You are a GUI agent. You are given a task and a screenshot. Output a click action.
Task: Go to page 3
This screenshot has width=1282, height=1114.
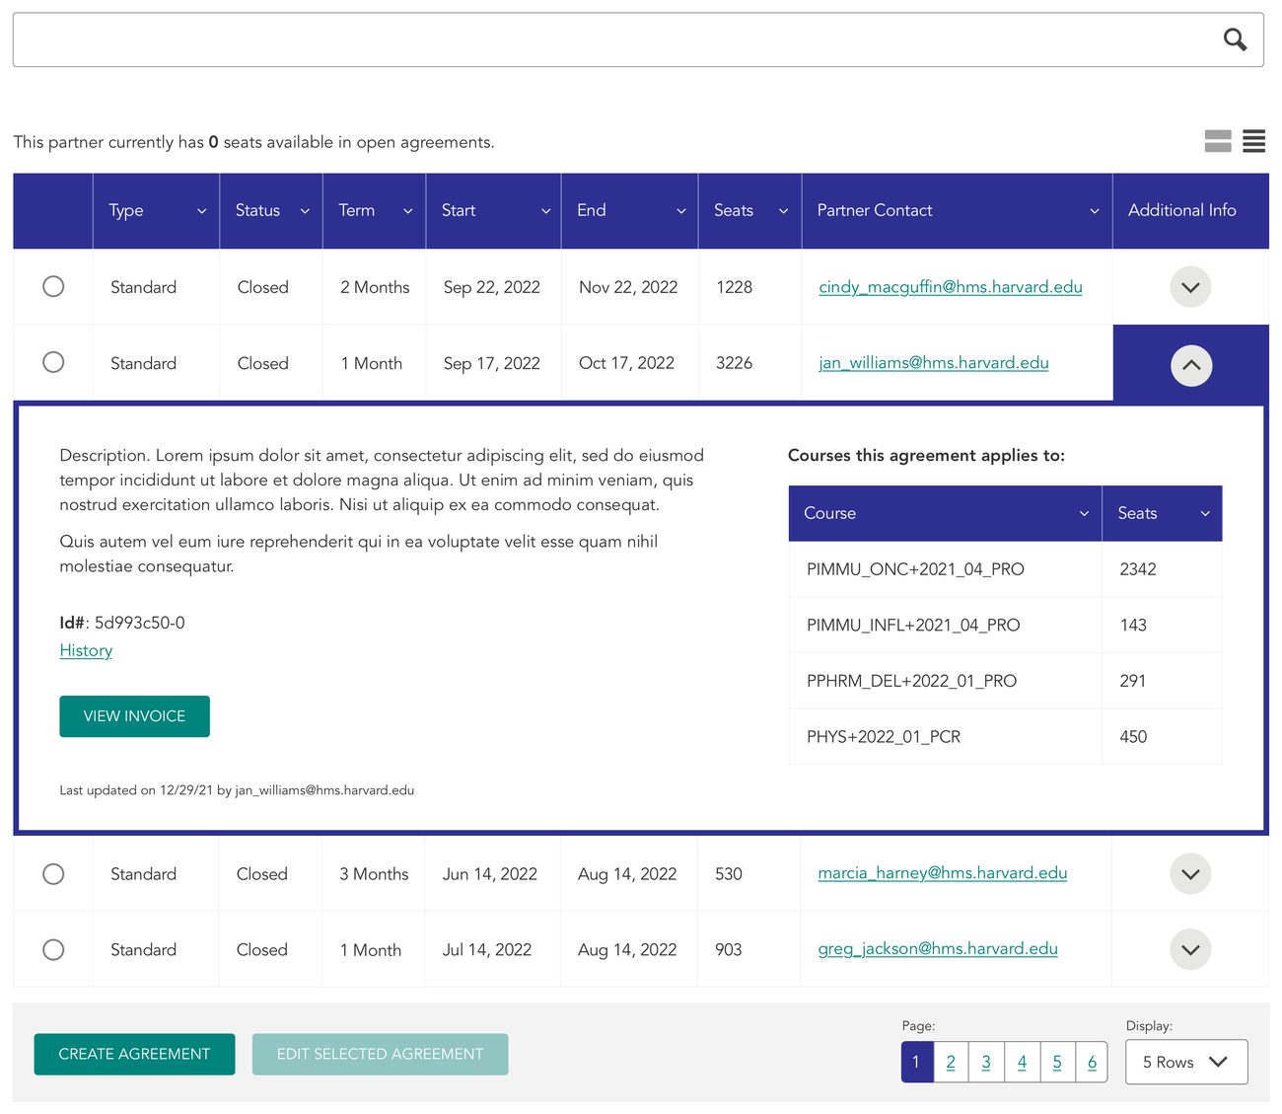[x=986, y=1062]
